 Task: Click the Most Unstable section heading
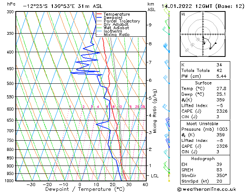(x=202, y=124)
